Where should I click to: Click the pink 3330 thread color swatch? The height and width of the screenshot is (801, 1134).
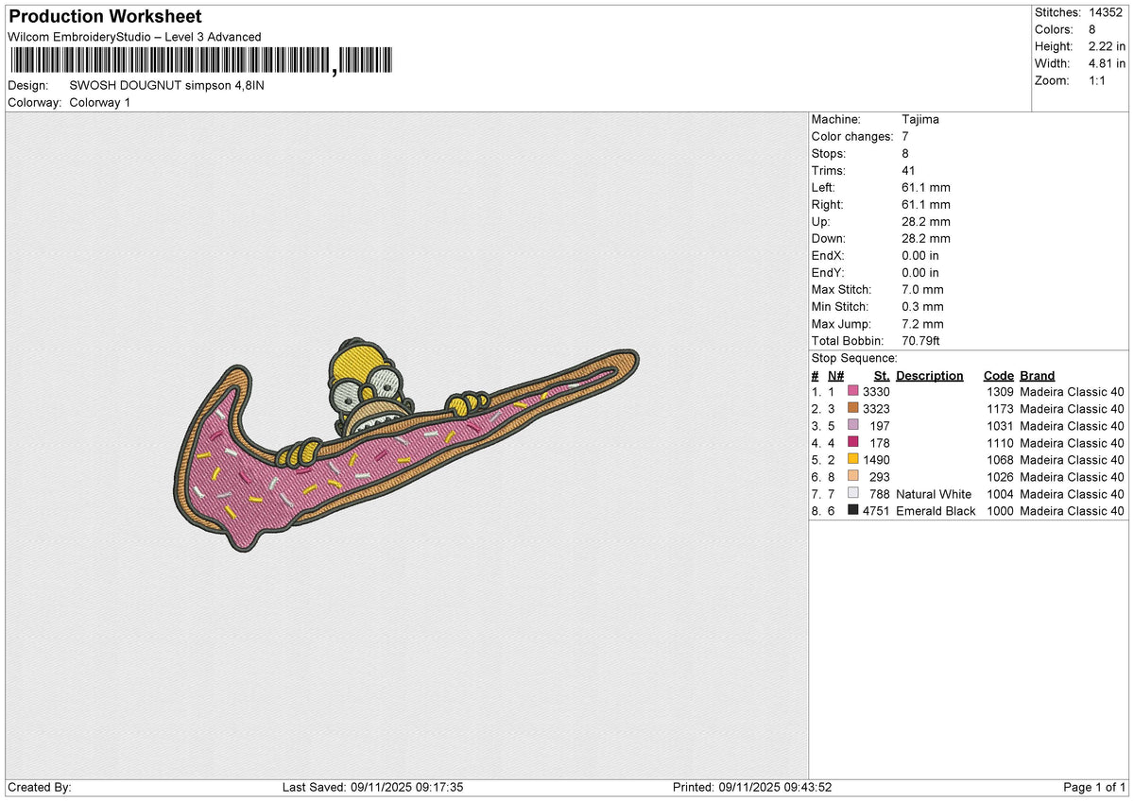tap(853, 391)
